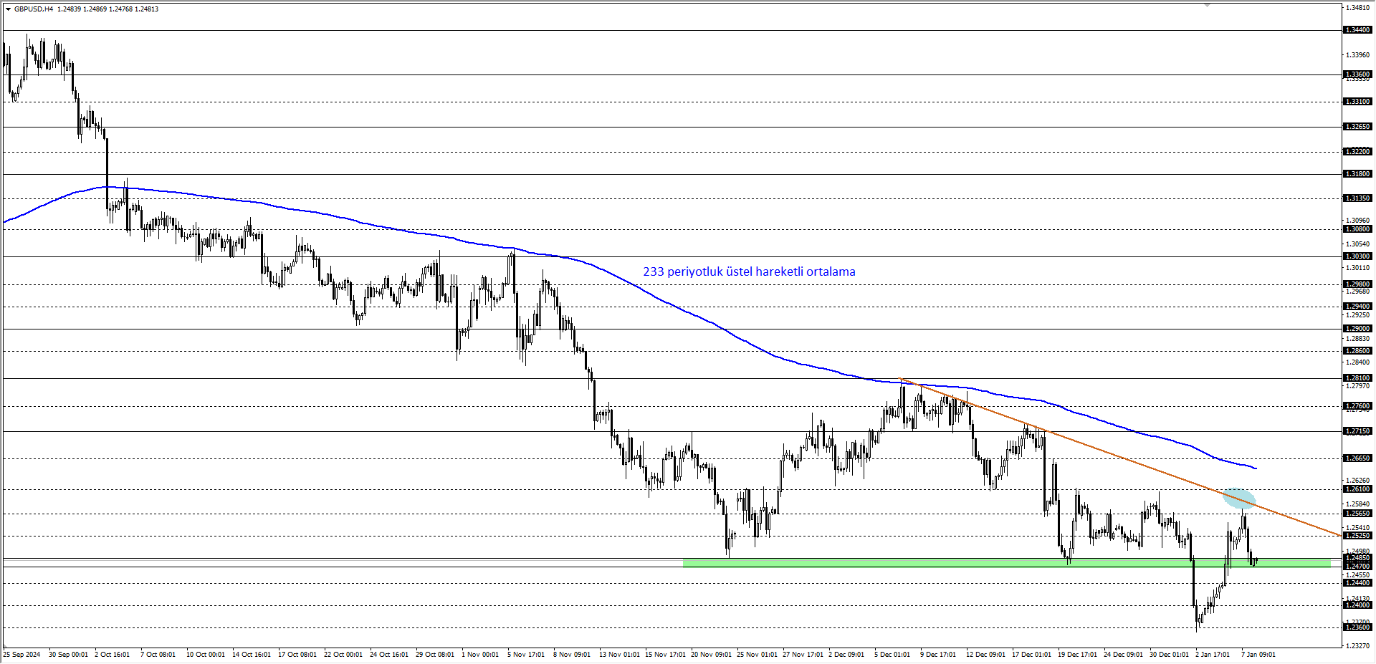Click the '17 Oct 08:01' time axis label
The height and width of the screenshot is (664, 1376).
click(297, 655)
